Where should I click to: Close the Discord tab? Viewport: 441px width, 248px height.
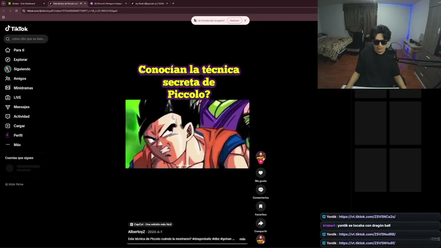point(126,3)
